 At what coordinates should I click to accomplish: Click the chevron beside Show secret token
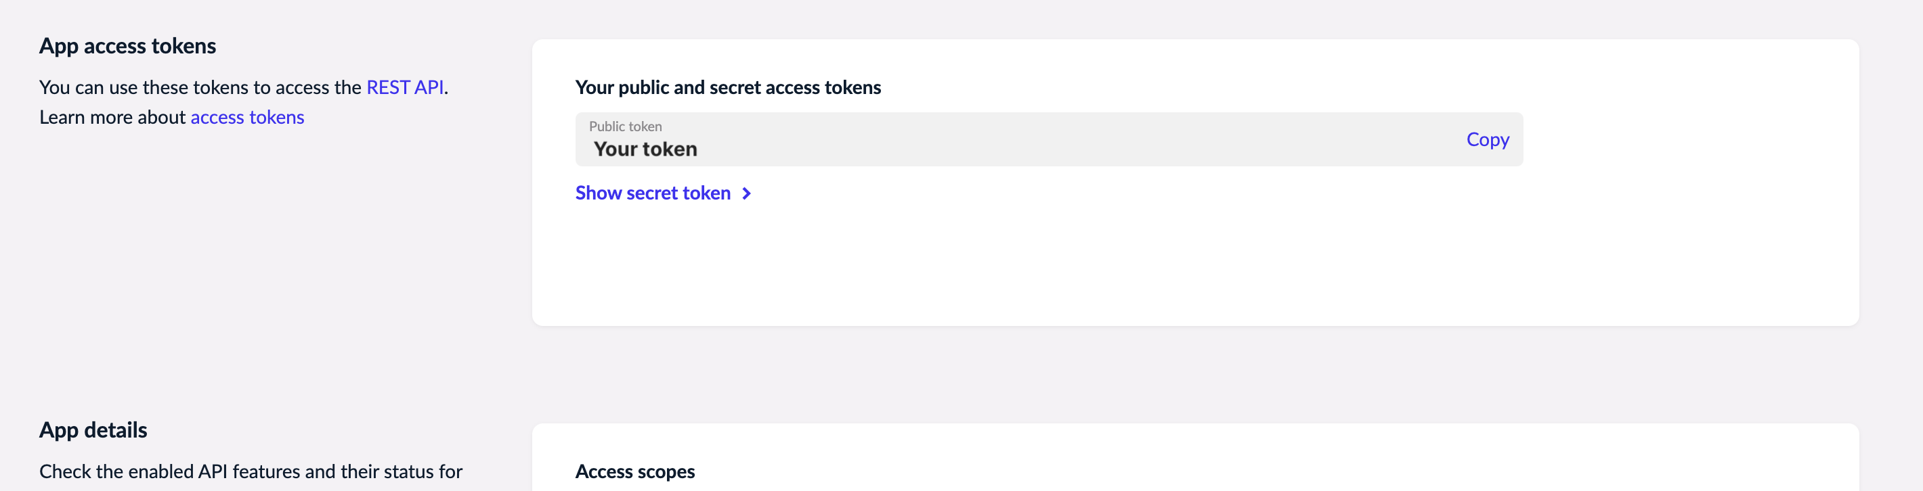pos(746,193)
